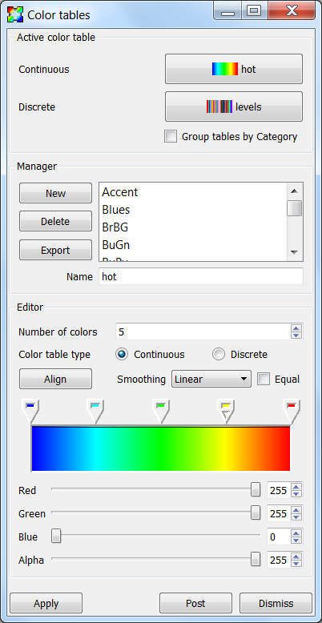Increase the Alpha value spinner
The height and width of the screenshot is (623, 322).
click(x=296, y=557)
